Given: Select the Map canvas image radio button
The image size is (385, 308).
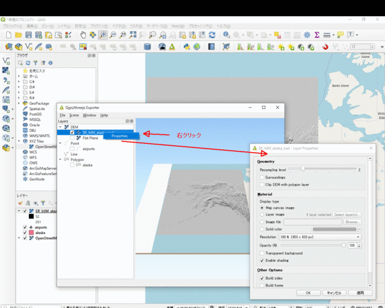Looking at the screenshot, I should tap(262, 208).
